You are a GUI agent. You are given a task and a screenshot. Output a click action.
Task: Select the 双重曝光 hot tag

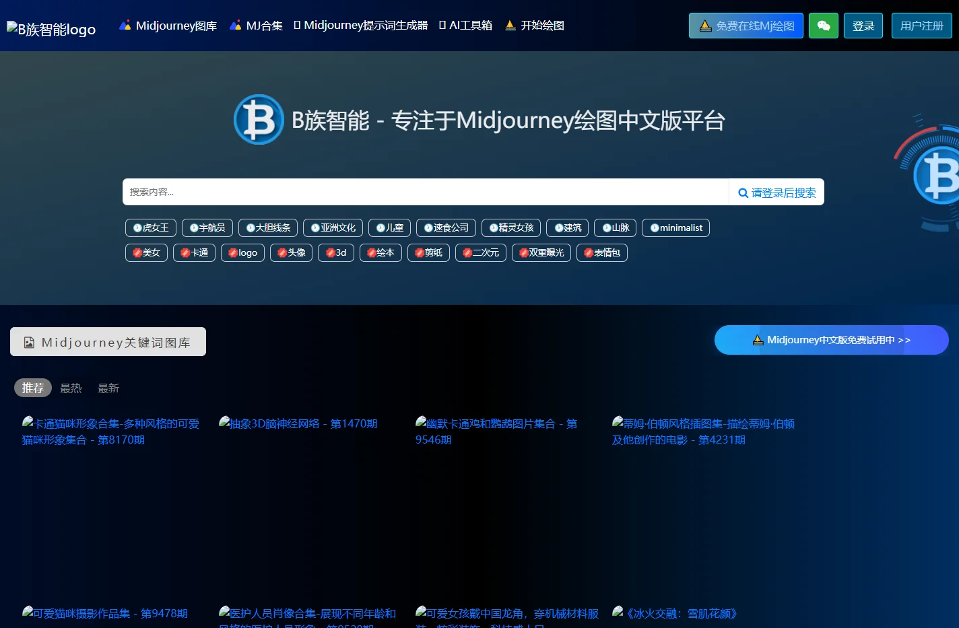(541, 252)
